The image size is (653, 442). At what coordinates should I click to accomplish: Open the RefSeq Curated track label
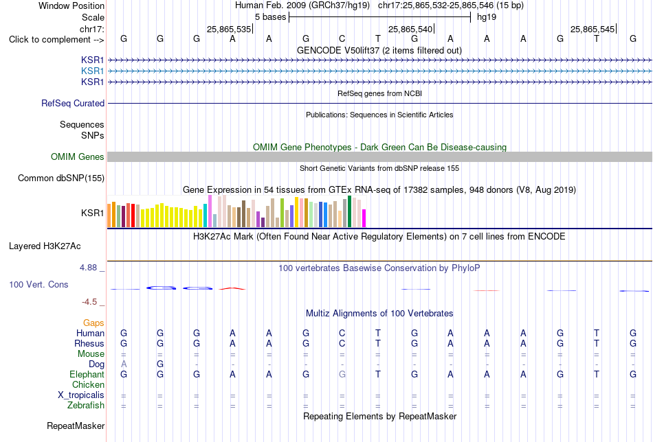[x=73, y=103]
